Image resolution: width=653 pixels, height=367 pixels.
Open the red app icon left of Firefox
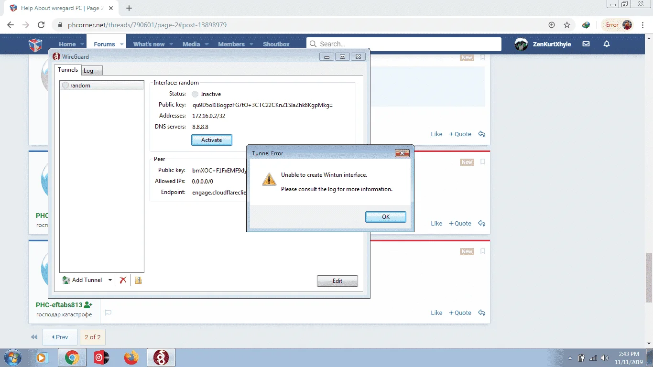[x=101, y=357]
